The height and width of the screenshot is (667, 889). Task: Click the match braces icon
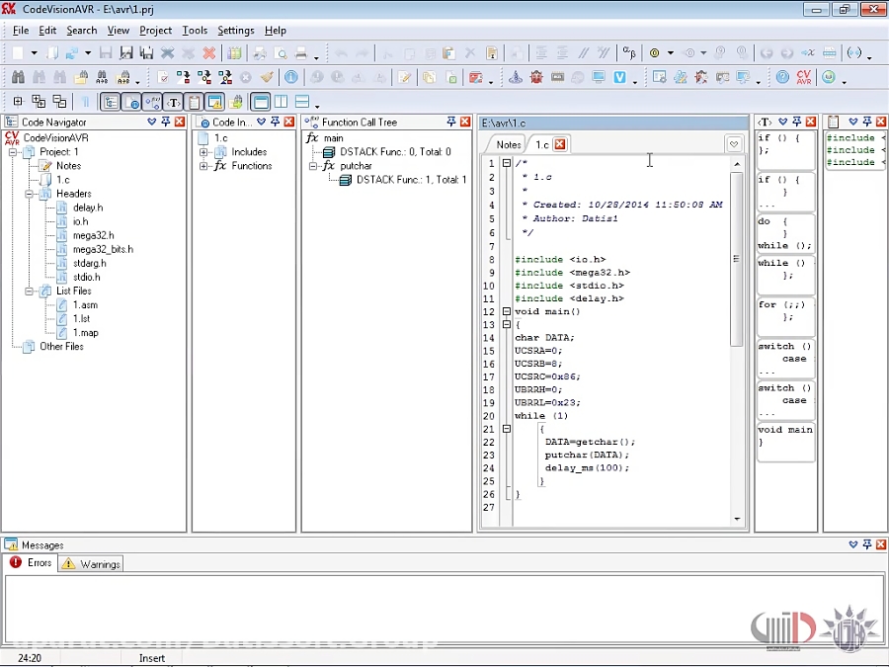853,52
